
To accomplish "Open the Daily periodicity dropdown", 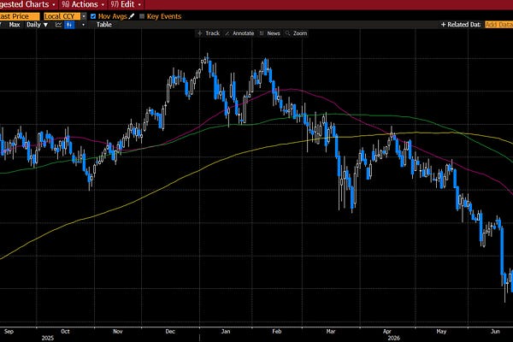I will click(38, 25).
